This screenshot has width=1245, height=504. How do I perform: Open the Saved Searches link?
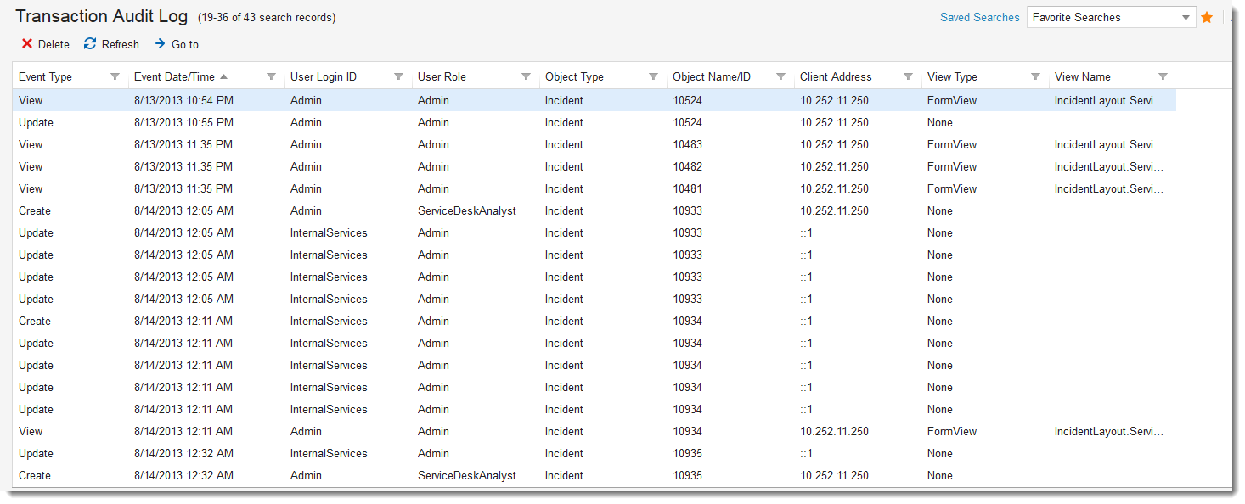coord(979,18)
